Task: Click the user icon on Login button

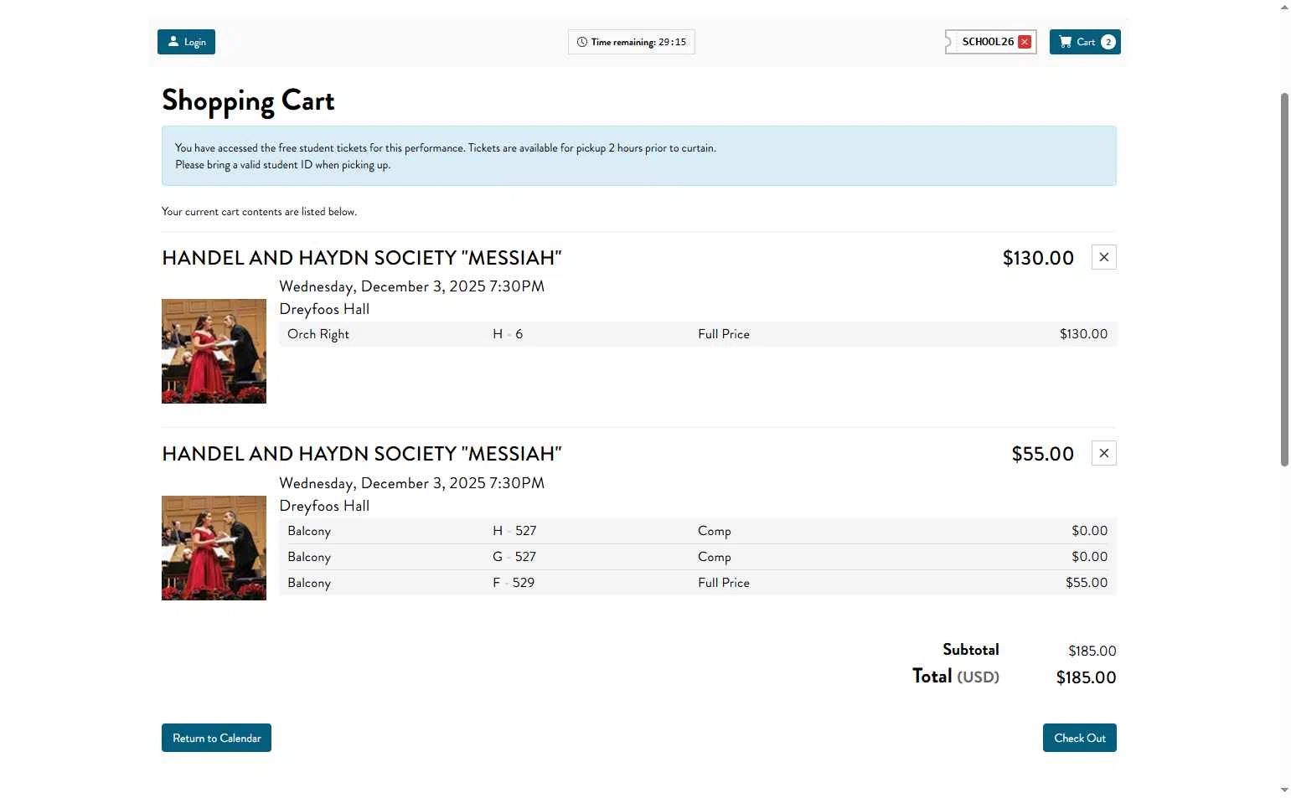Action: point(173,41)
